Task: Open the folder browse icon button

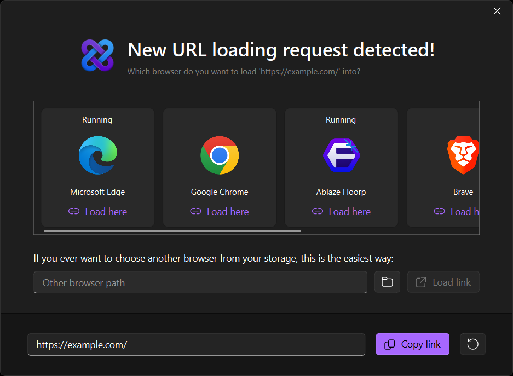Action: (x=388, y=282)
